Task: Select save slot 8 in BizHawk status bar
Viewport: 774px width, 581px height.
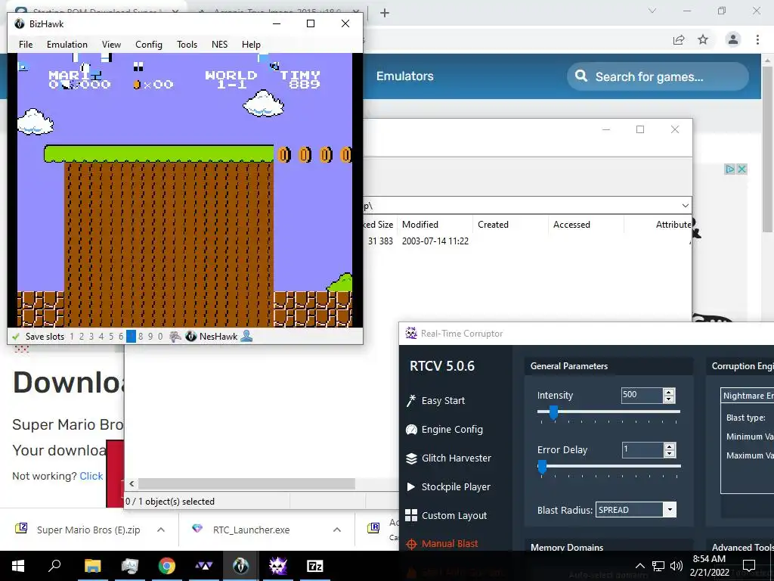Action: (x=141, y=337)
